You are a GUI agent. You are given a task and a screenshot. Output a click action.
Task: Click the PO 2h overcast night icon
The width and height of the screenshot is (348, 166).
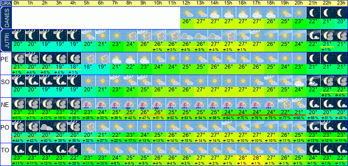(x=46, y=126)
